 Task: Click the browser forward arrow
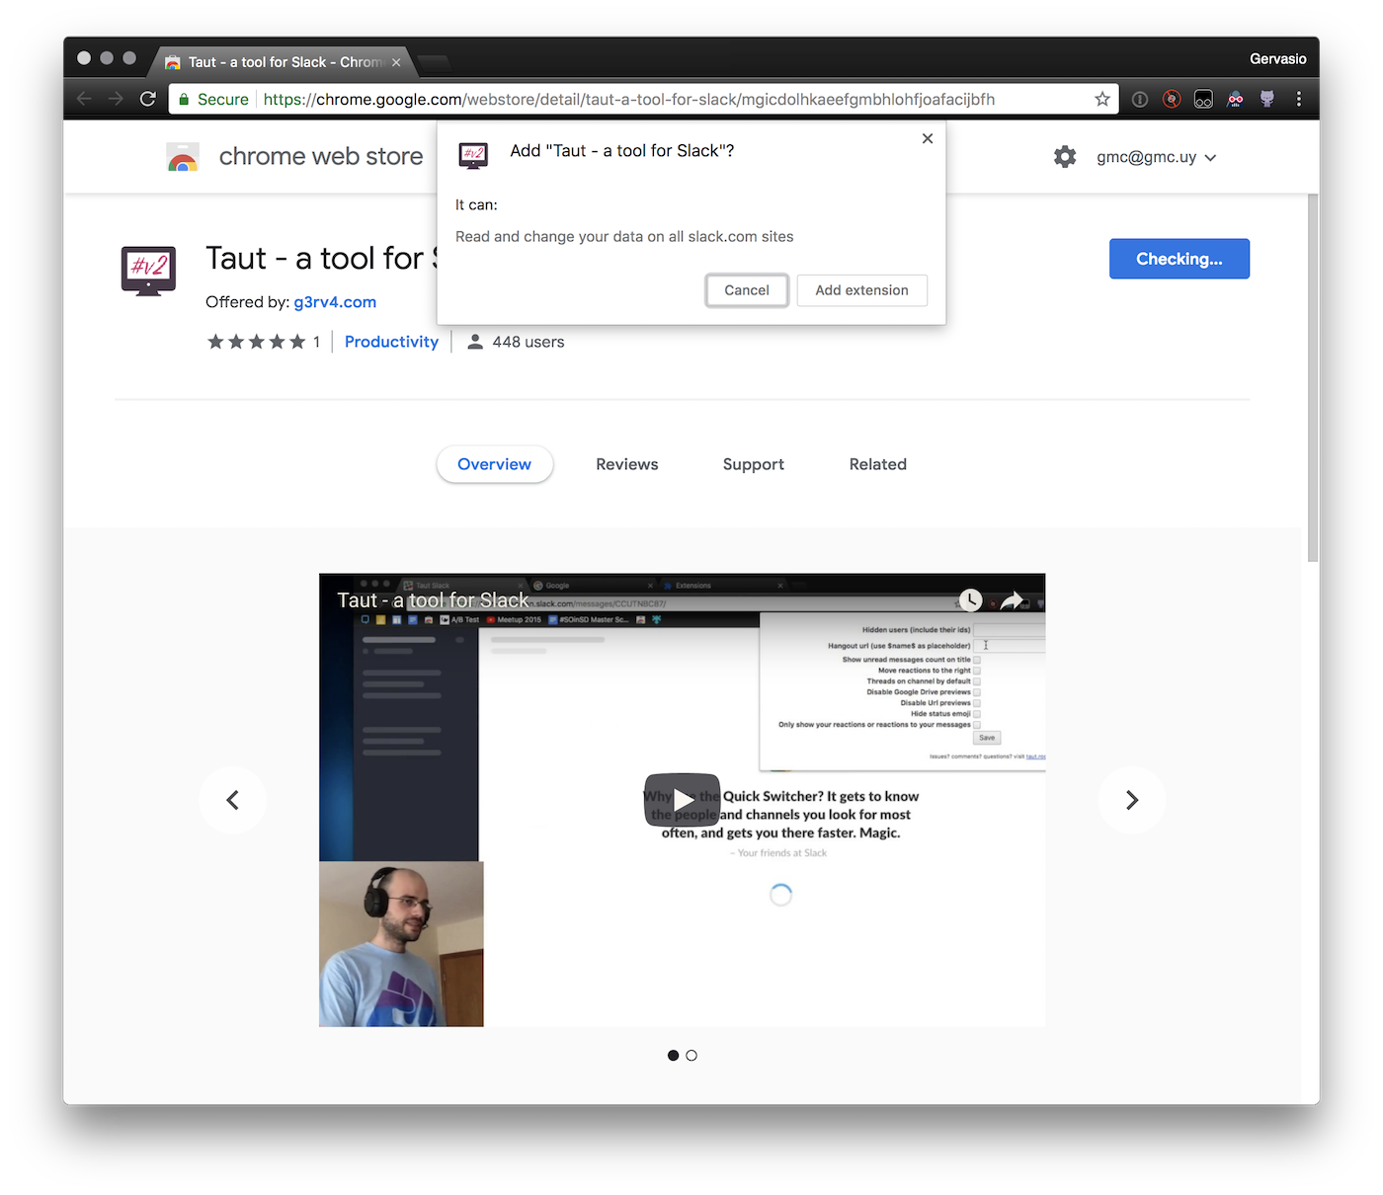116,99
